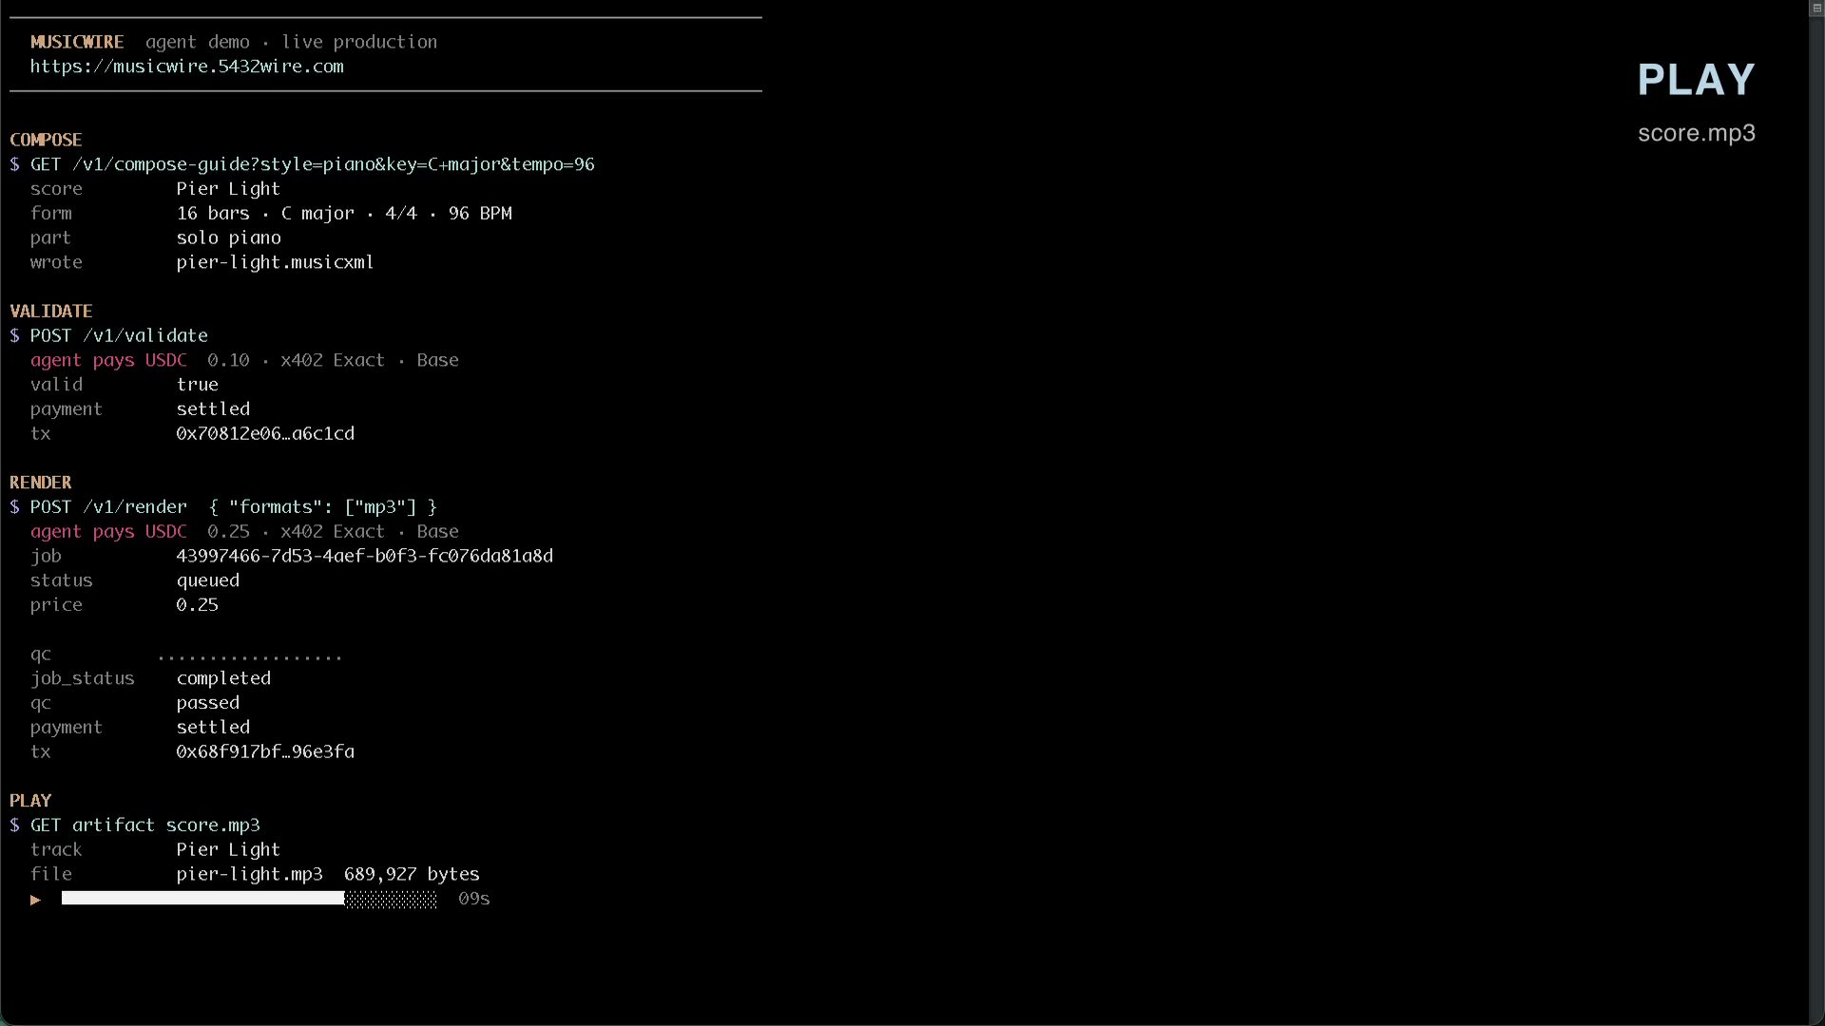Click the status value queued

point(208,581)
